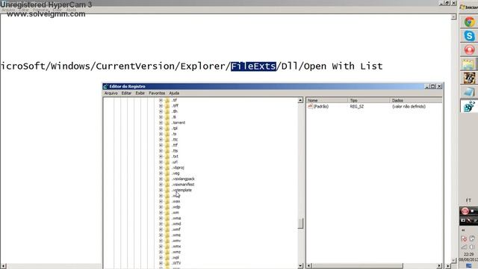Select the .tlh key label
Screen dimensions: 478x269
pos(175,111)
